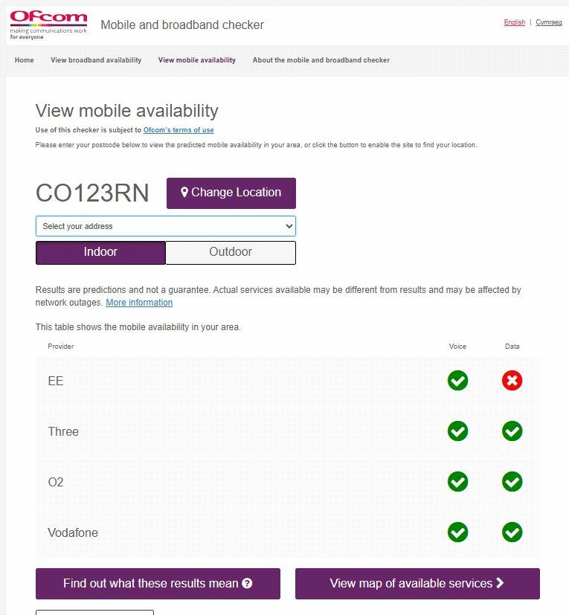Go to View broadband availability tab
The image size is (569, 615).
(x=96, y=60)
